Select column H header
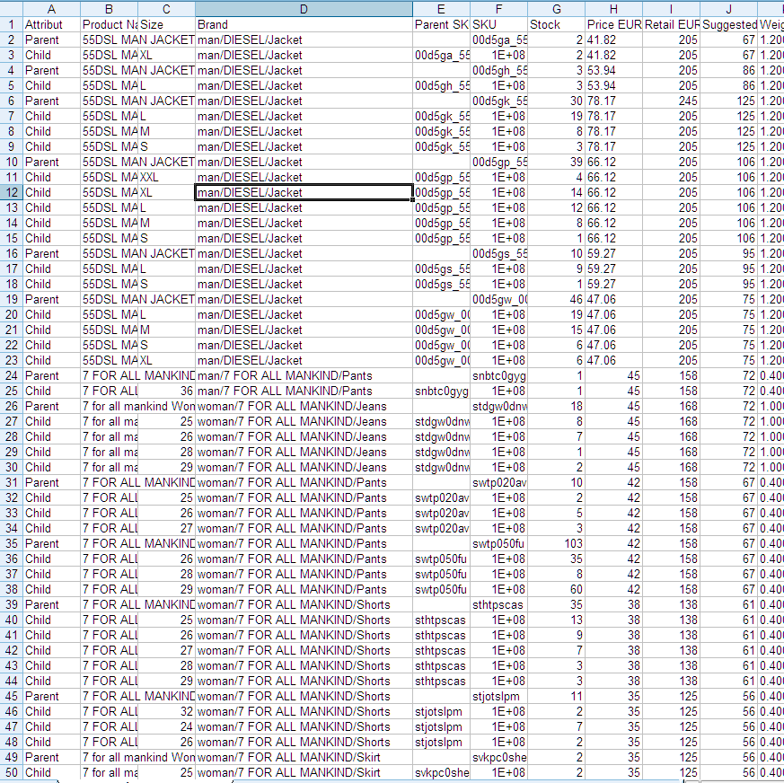 tap(614, 9)
